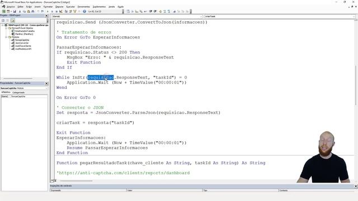Open Find with the binoculars icon

tap(33, 11)
